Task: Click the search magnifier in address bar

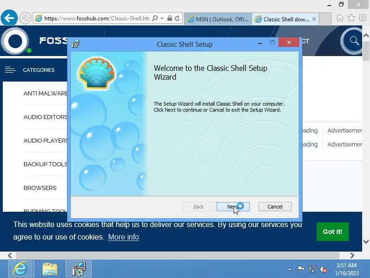Action: tap(155, 18)
